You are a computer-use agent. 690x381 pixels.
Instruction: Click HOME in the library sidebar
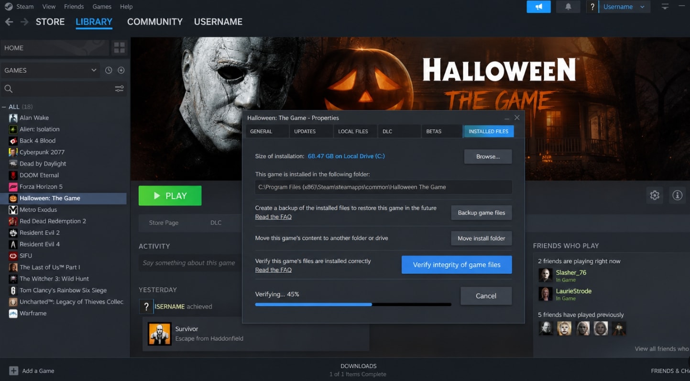point(54,48)
